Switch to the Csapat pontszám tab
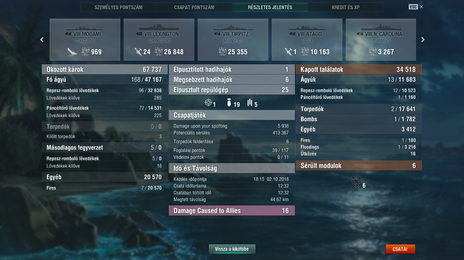The image size is (464, 260). 194,7
